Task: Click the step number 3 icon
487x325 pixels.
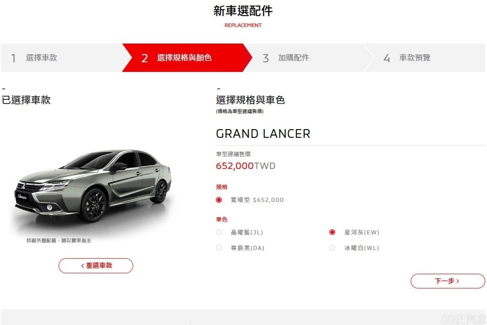Action: point(266,58)
